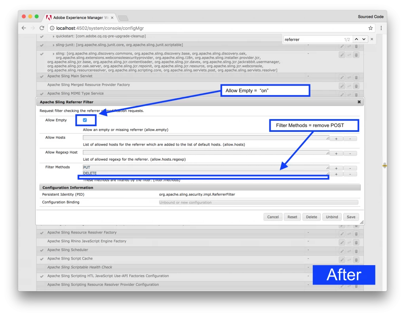405x317 pixels.
Task: Select the Adobe Experience Manager tab
Action: pos(80,17)
